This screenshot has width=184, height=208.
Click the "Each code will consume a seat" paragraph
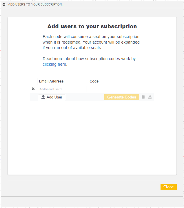[91, 42]
